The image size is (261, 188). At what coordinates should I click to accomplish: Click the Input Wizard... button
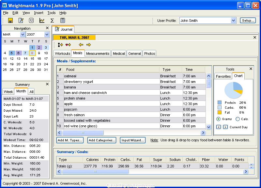133,140
